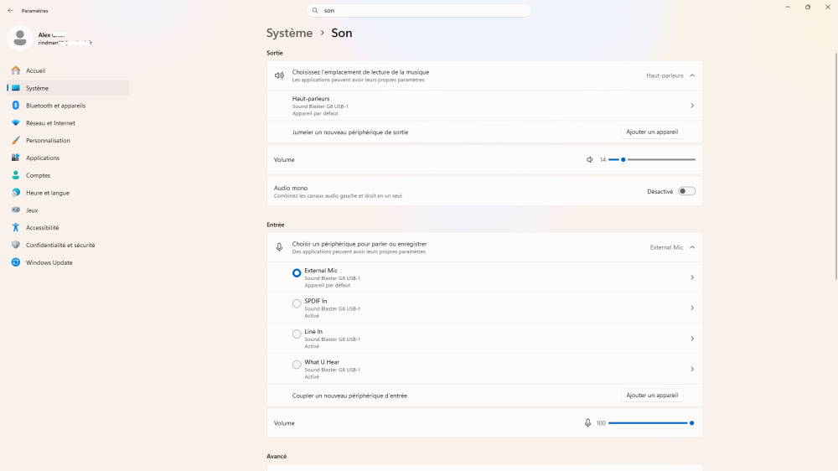Click the Comptes person icon
This screenshot has height=471, width=838.
coord(15,175)
